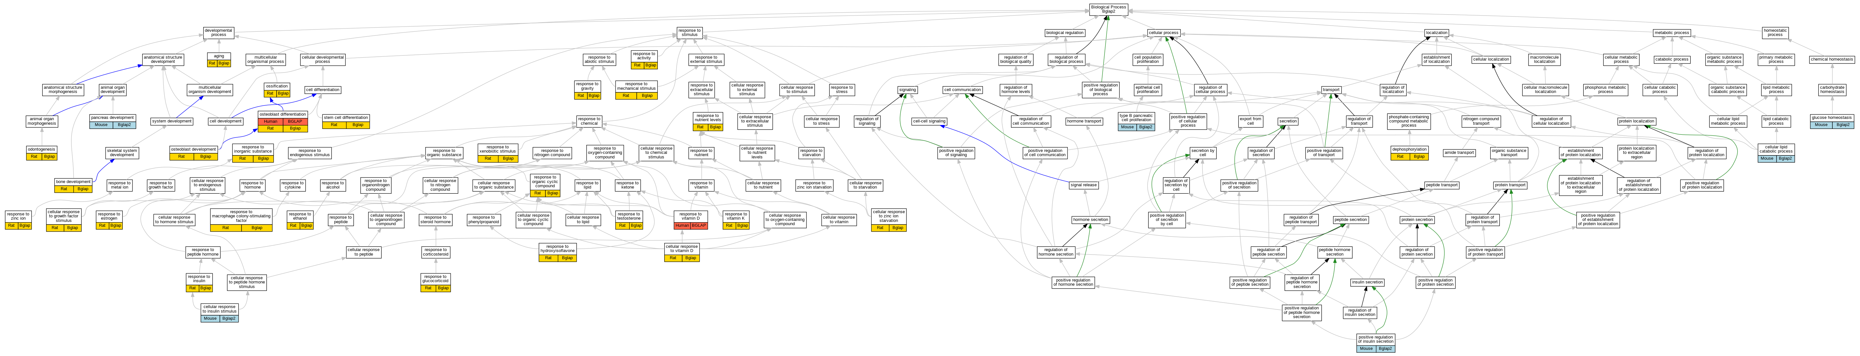This screenshot has height=356, width=1860.
Task: Click the 'dephosphorylation' node label
Action: coord(1409,149)
